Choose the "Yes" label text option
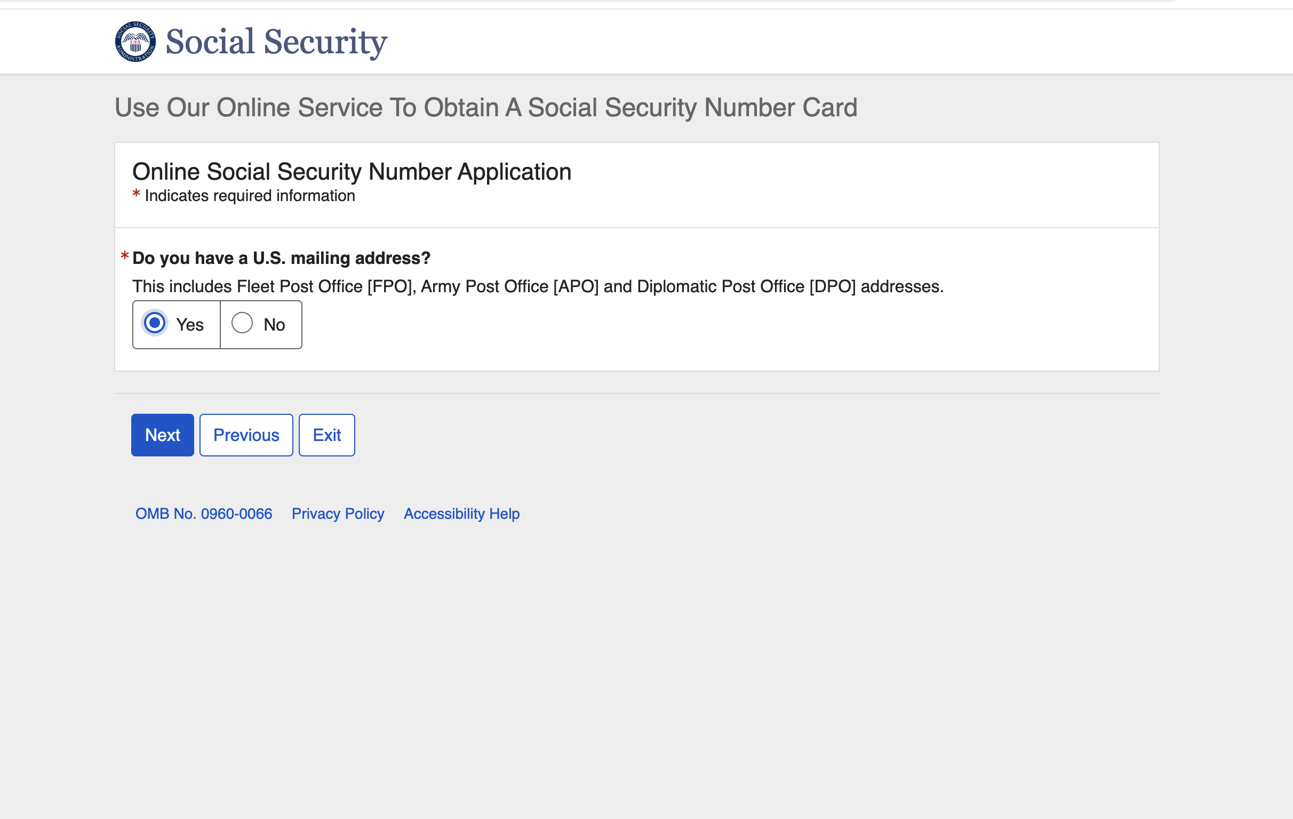Screen dimensions: 1293x819 pos(189,325)
